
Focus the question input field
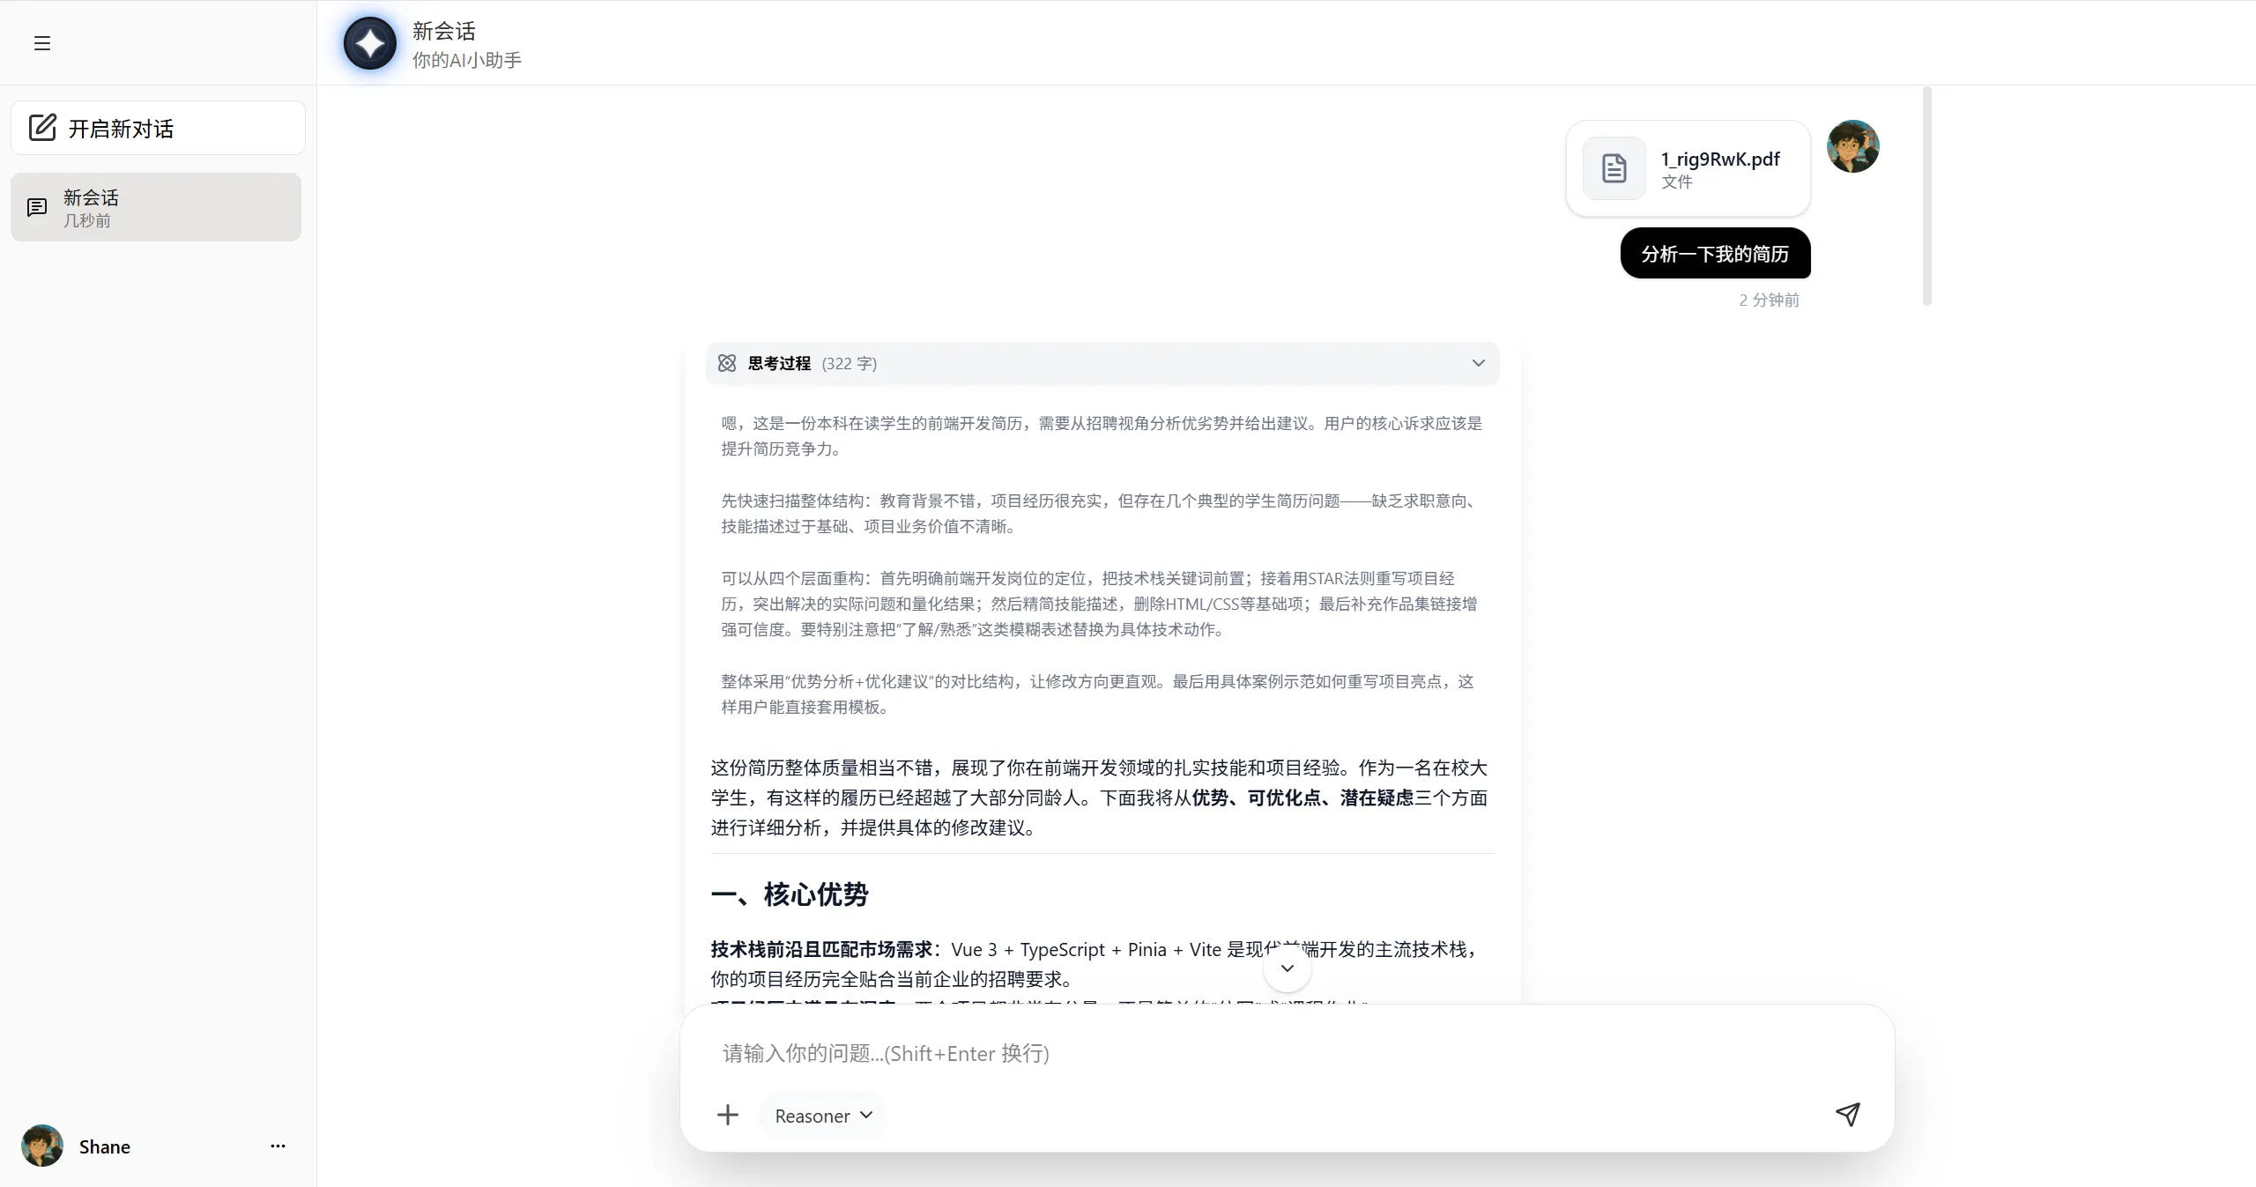[x=1234, y=1053]
